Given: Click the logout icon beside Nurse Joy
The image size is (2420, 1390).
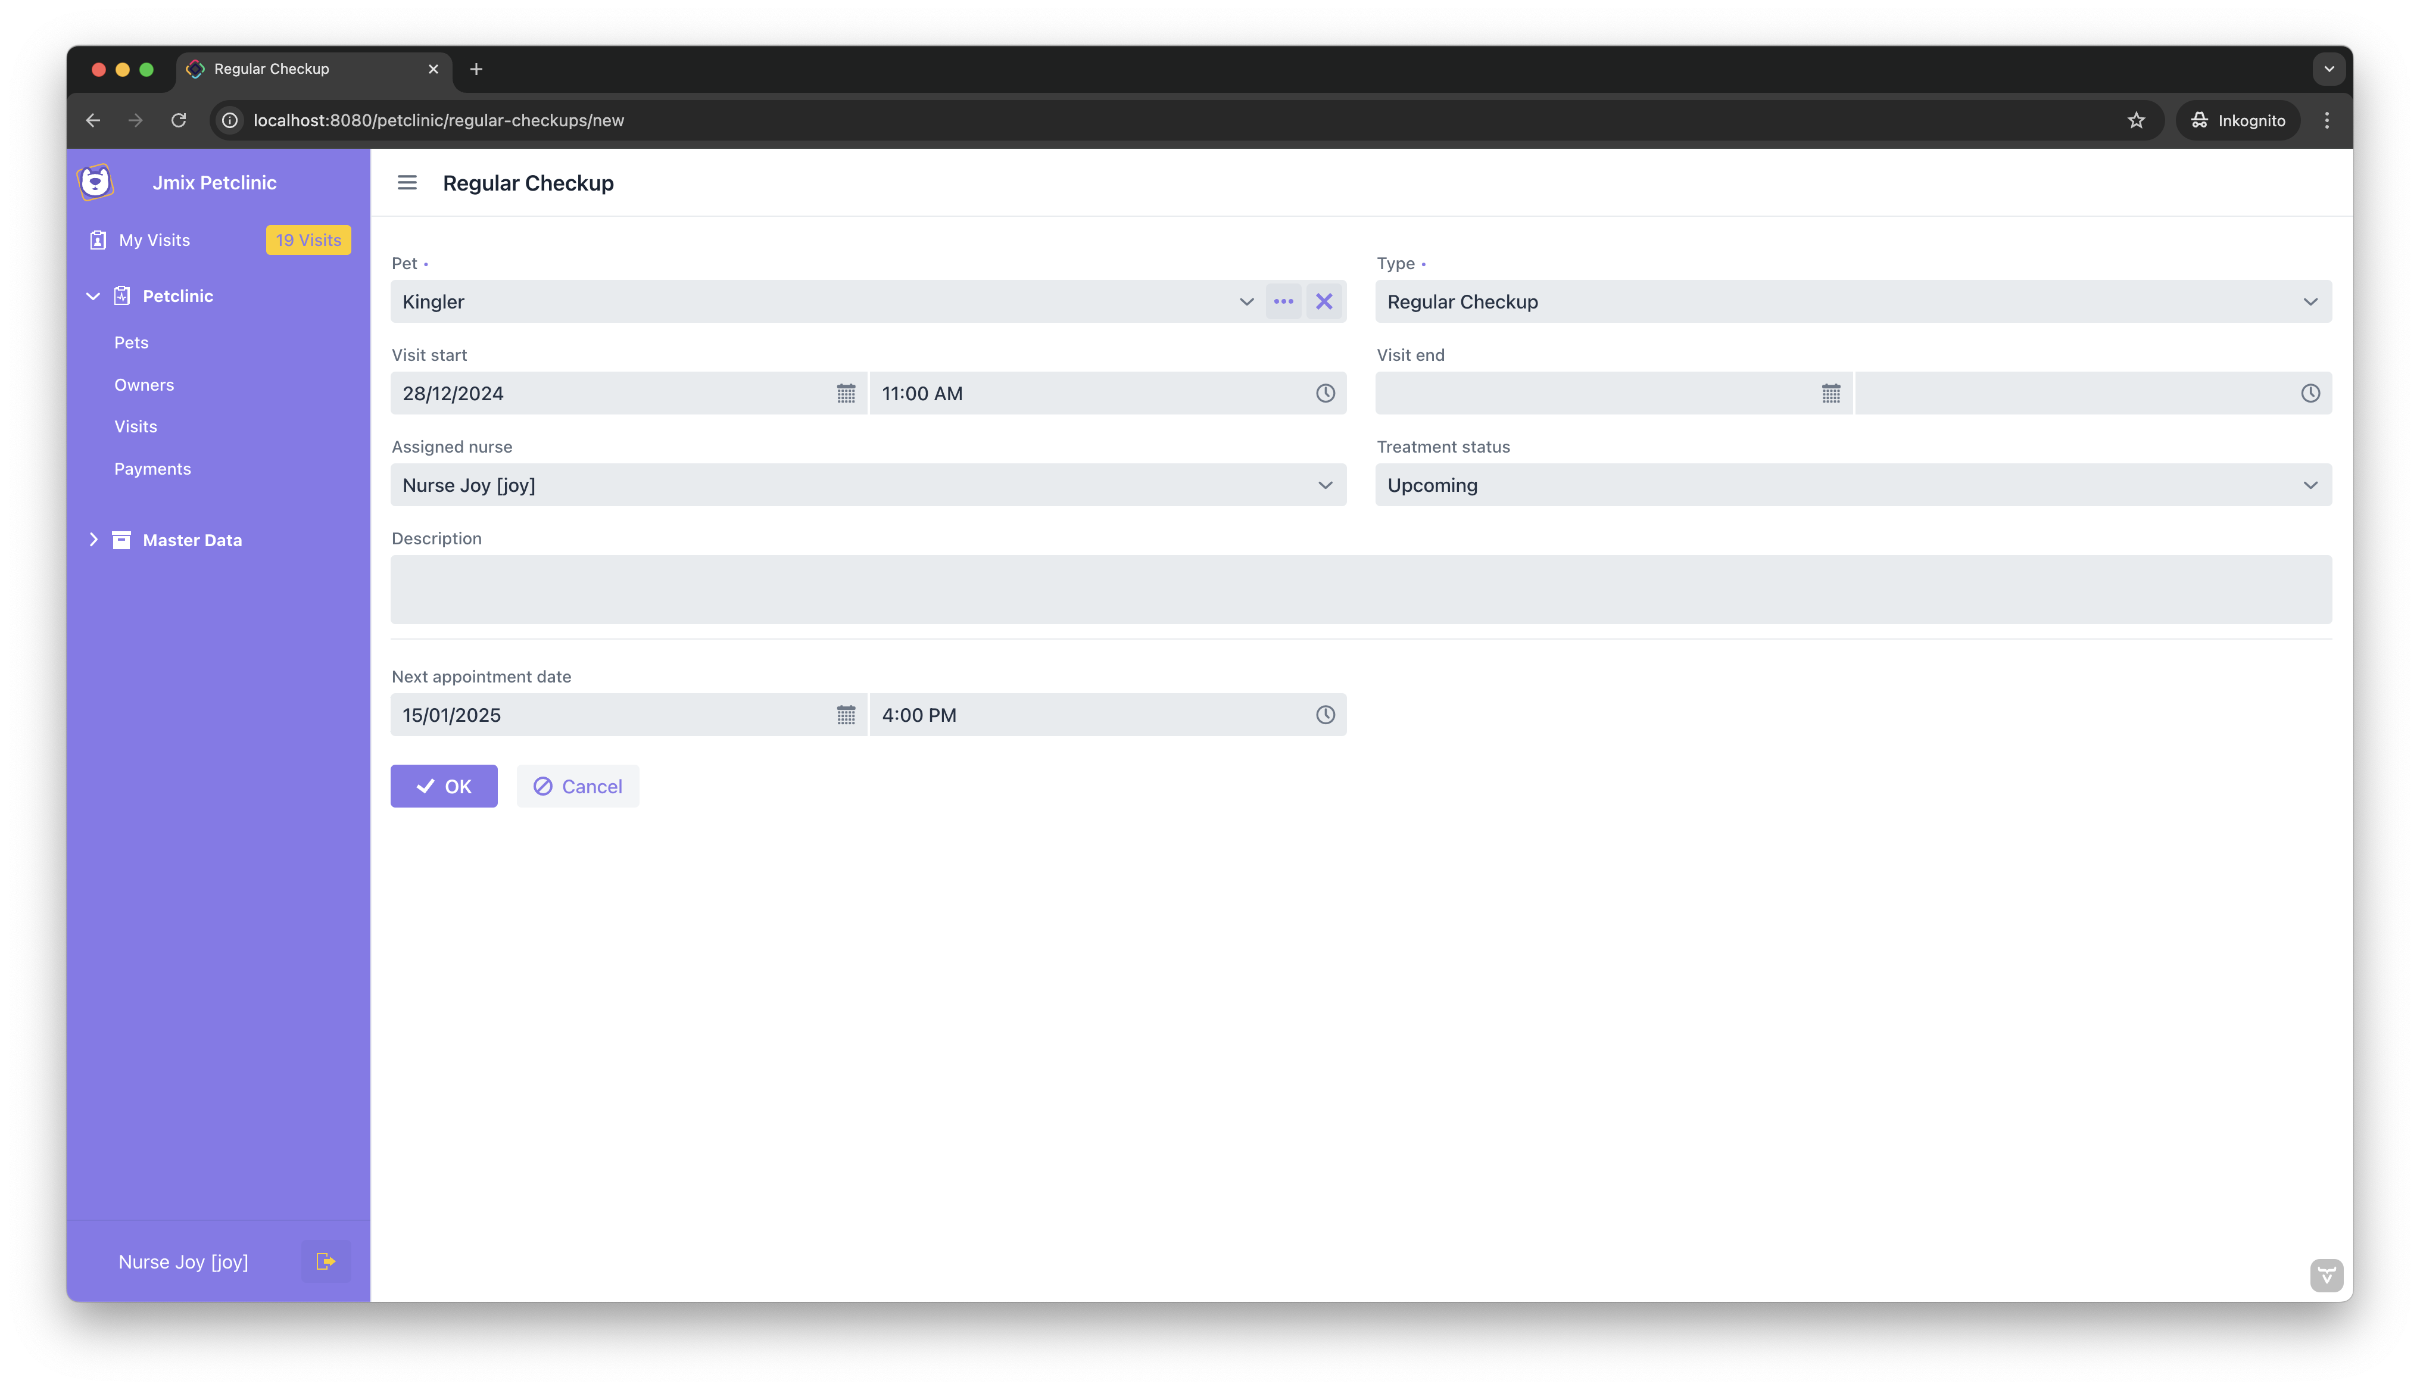Looking at the screenshot, I should pyautogui.click(x=325, y=1261).
